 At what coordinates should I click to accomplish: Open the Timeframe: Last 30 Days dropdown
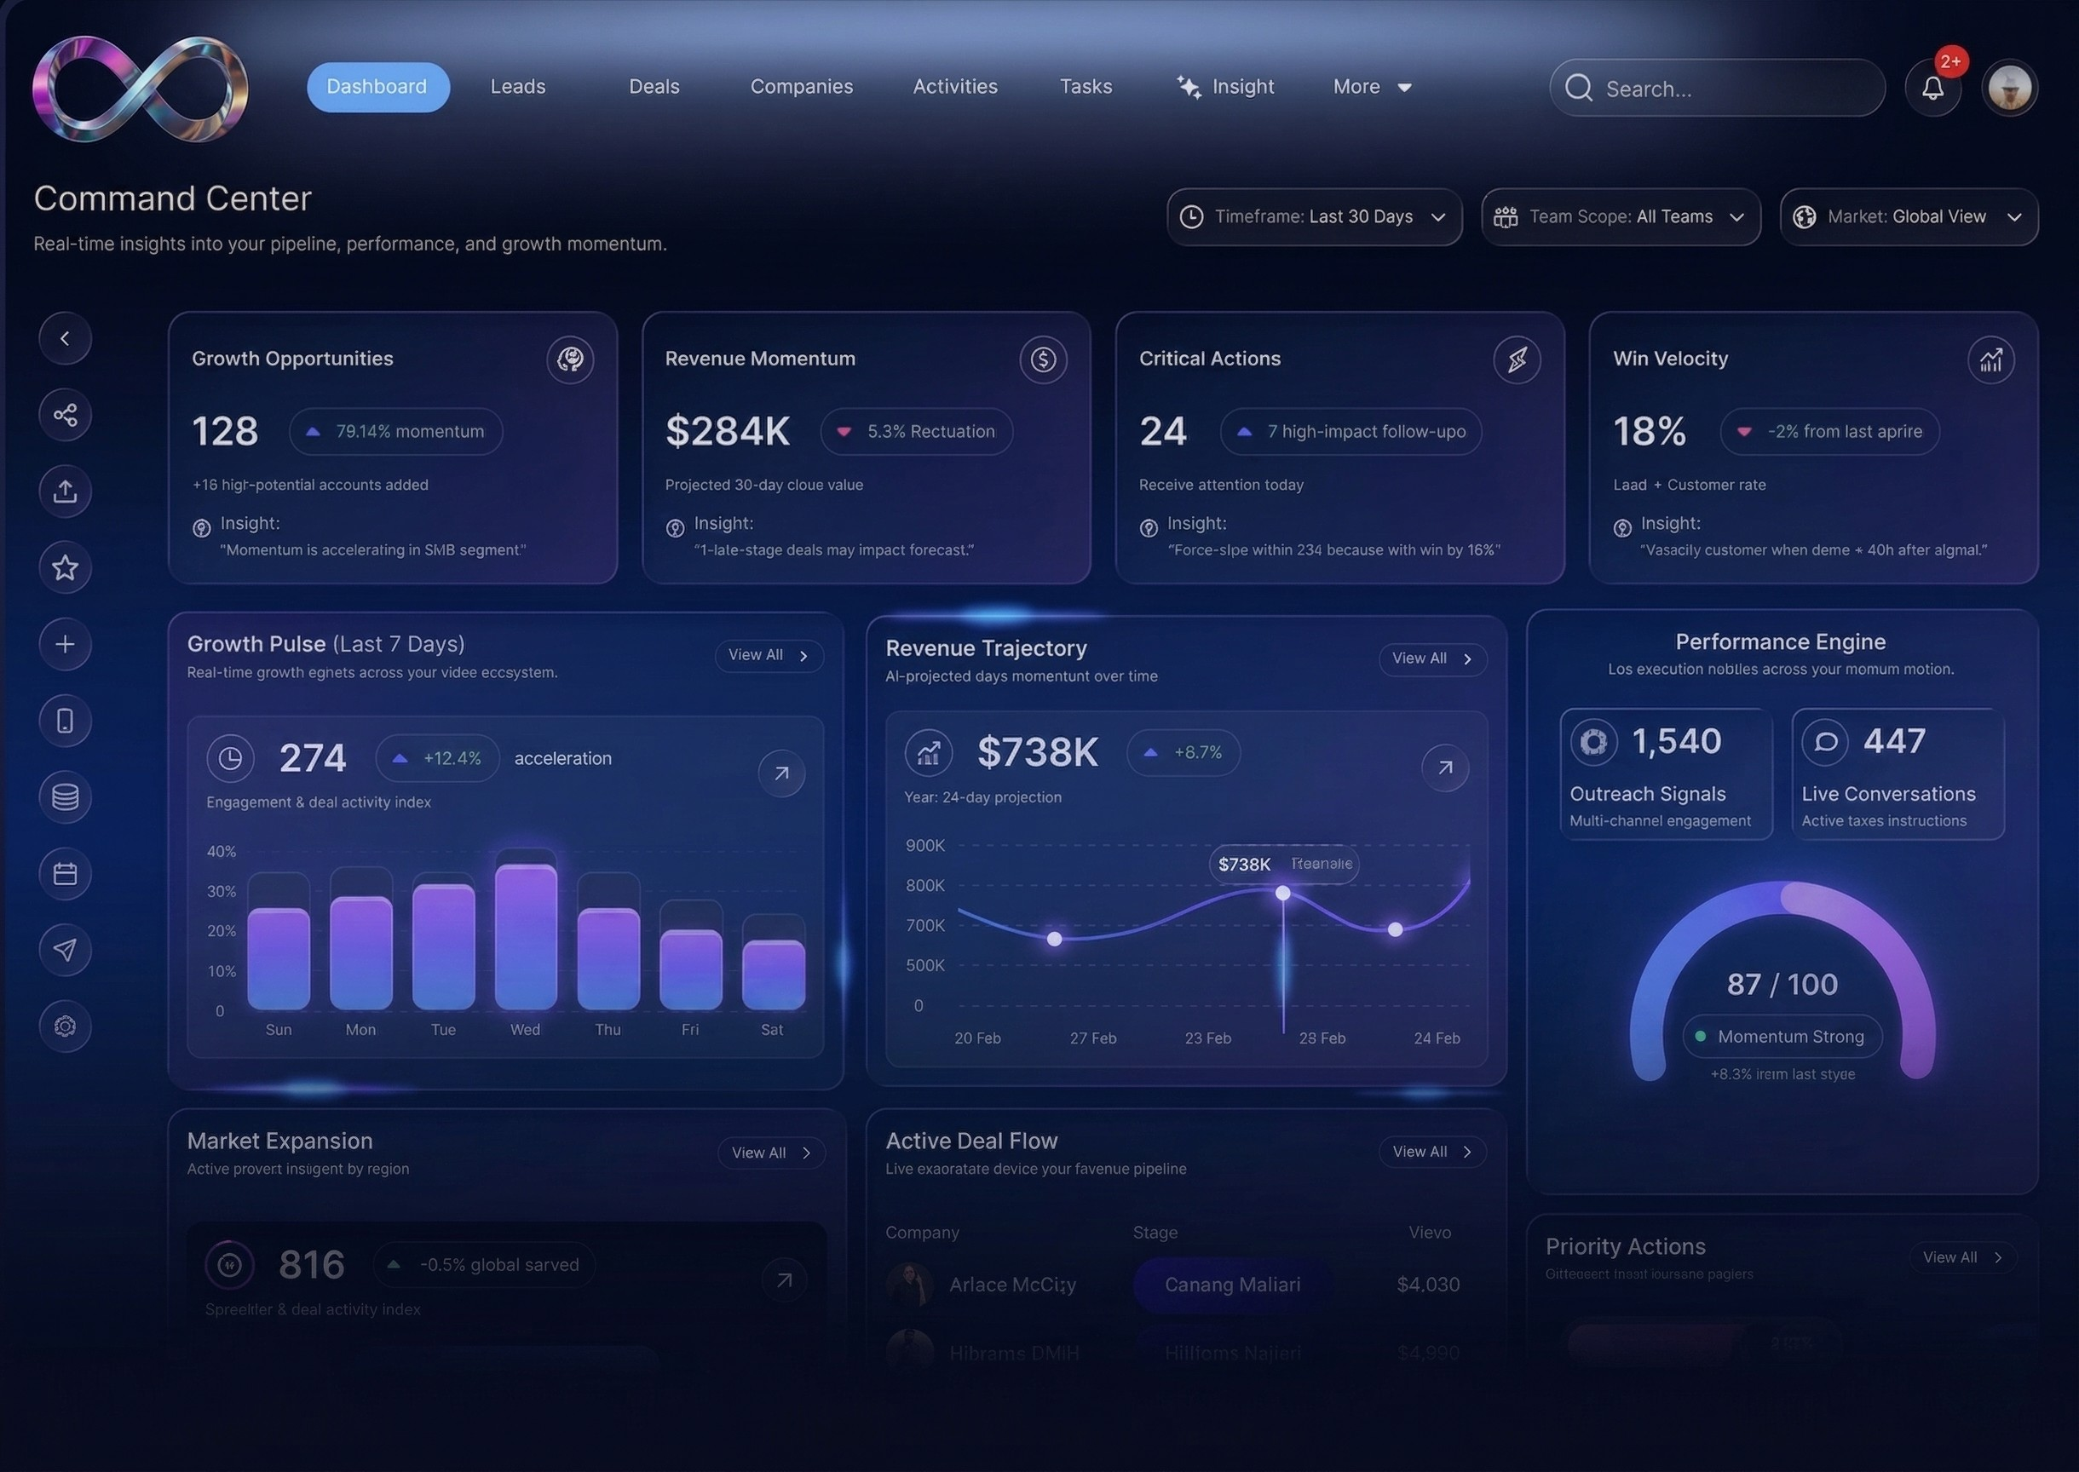pos(1313,216)
